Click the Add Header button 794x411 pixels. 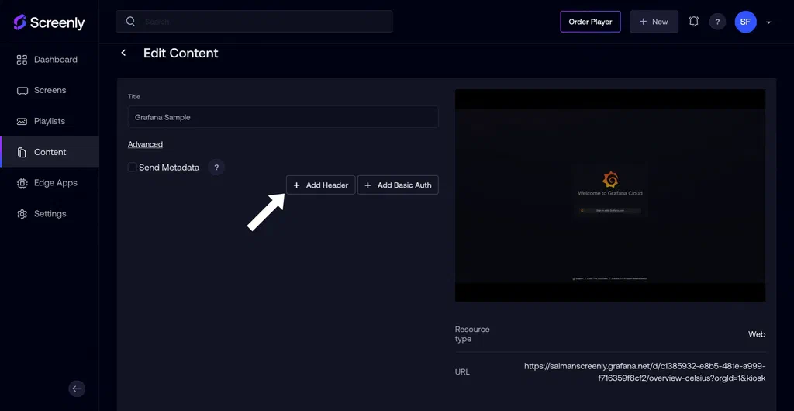pyautogui.click(x=320, y=185)
